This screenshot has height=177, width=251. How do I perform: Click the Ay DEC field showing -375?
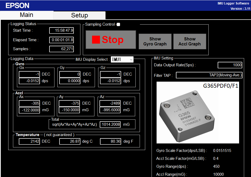coord(69,103)
